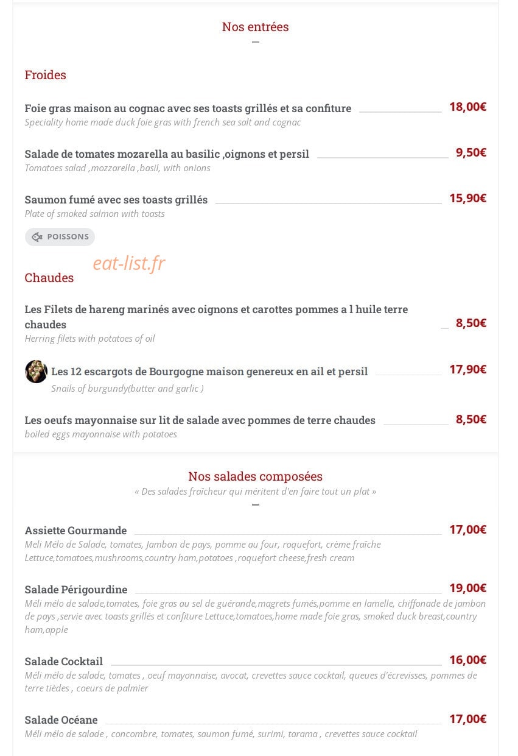The height and width of the screenshot is (756, 518).
Task: Click Les 12 escargots de Bourgogne title
Action: [209, 372]
